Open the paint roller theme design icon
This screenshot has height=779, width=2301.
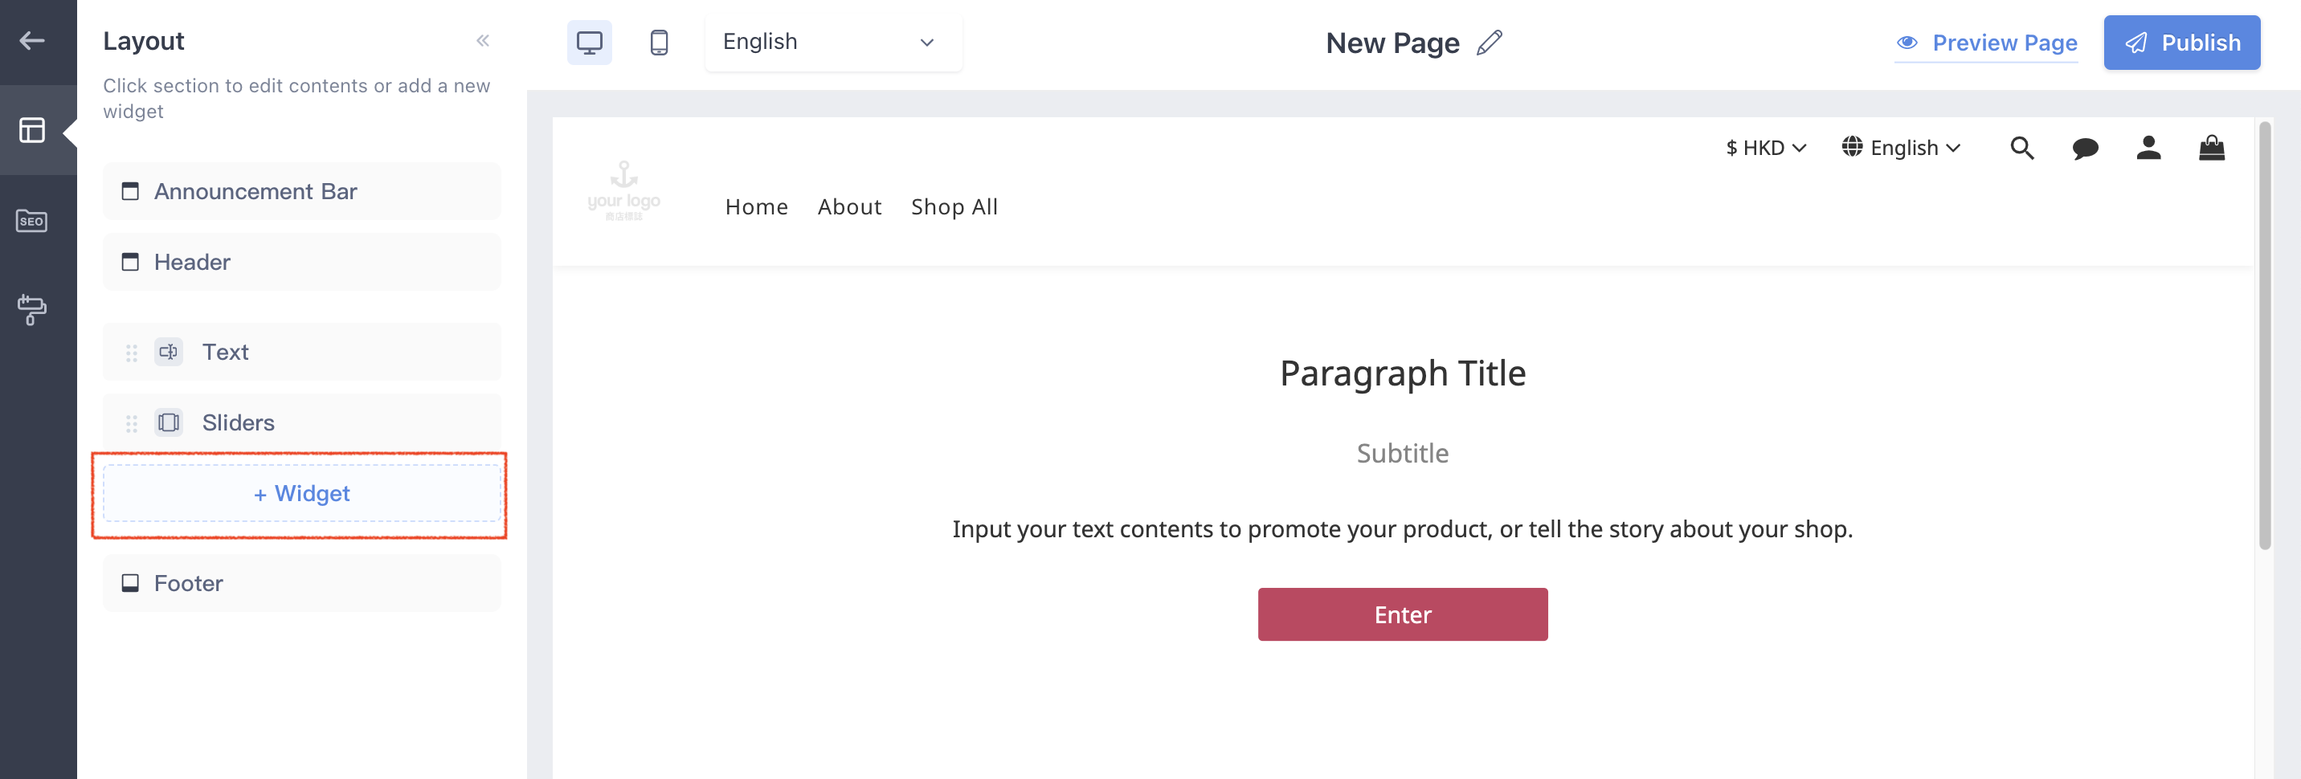pyautogui.click(x=32, y=310)
